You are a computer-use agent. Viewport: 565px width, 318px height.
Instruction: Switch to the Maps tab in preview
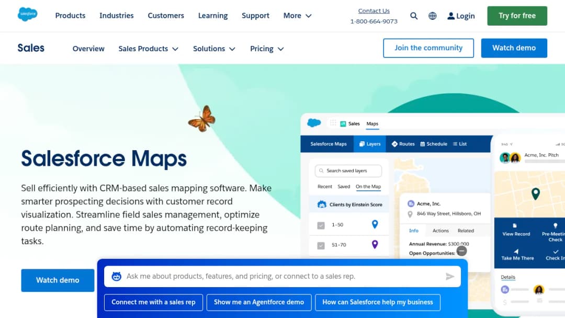coord(372,123)
